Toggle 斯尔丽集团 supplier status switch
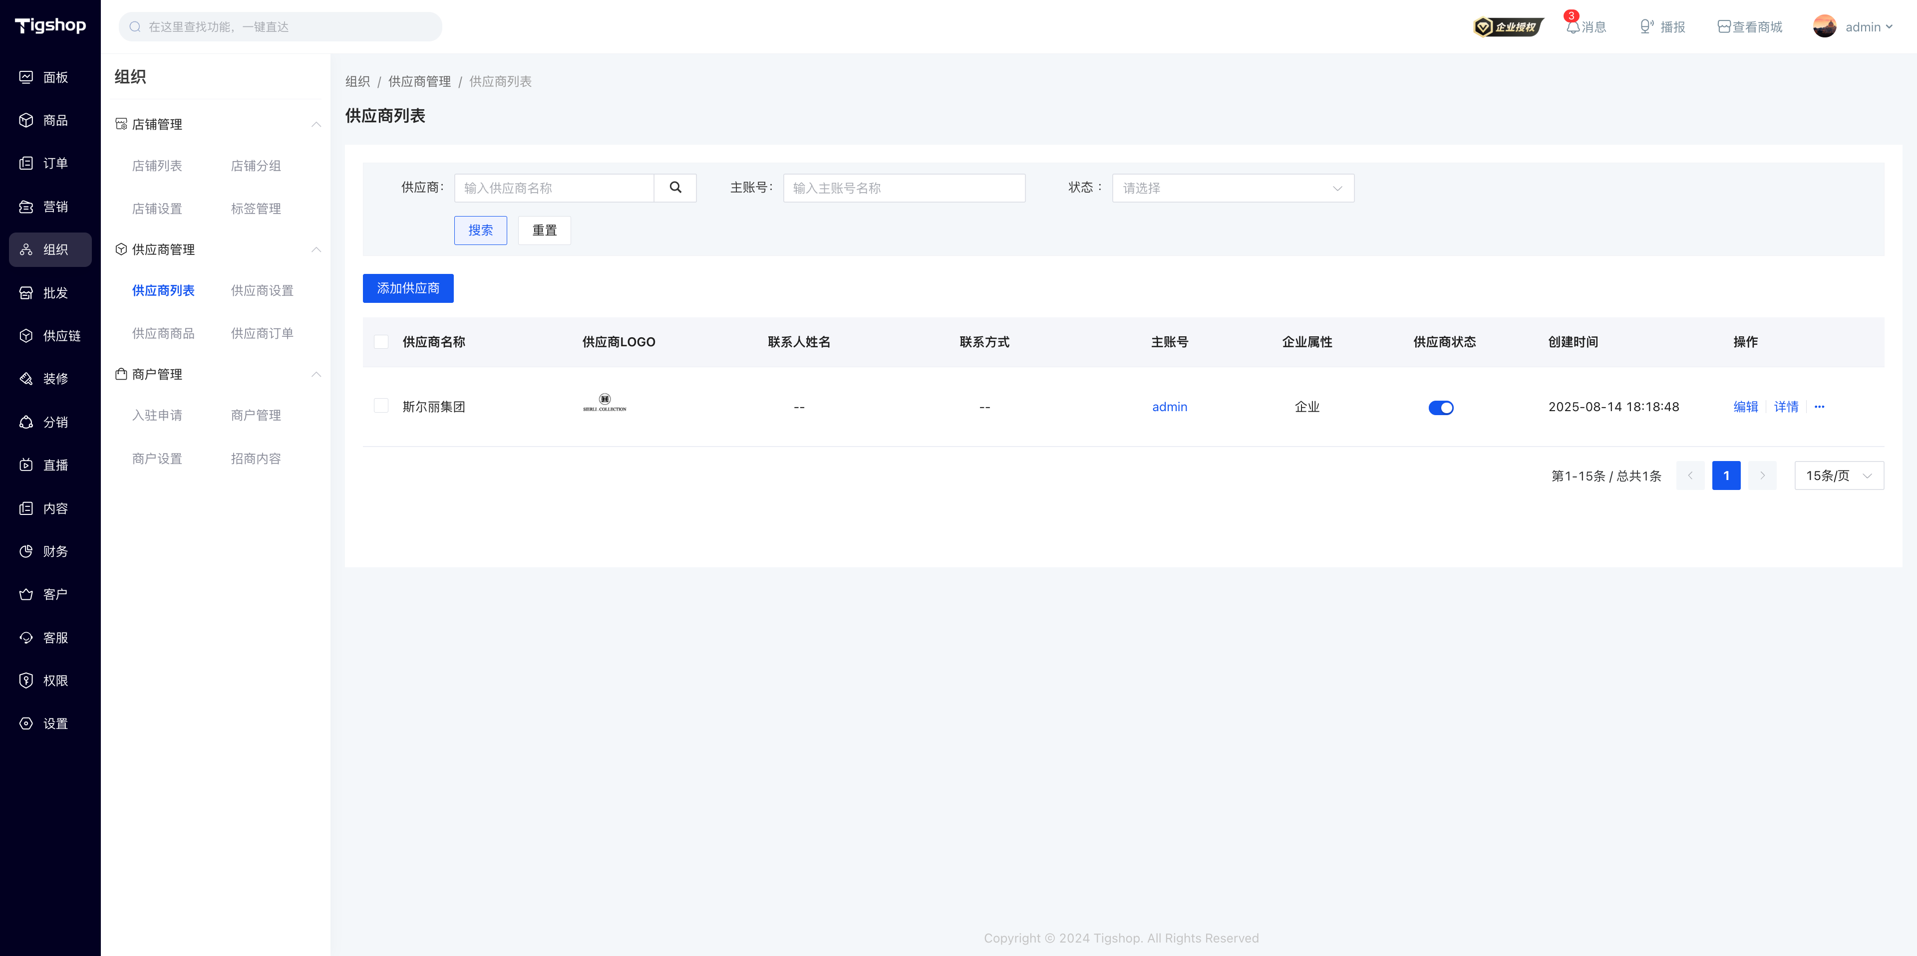Screen dimensions: 1917x956 coord(1441,408)
